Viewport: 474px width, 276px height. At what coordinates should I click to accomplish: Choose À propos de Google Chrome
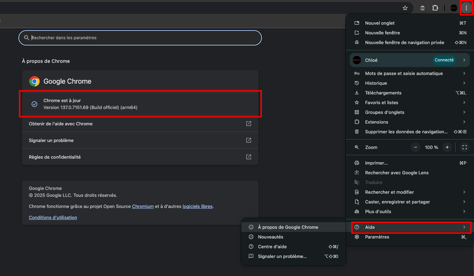(288, 227)
